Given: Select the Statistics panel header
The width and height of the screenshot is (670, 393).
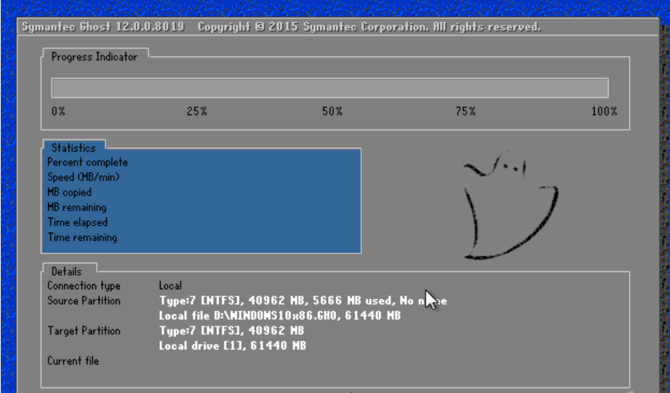Looking at the screenshot, I should pos(73,148).
